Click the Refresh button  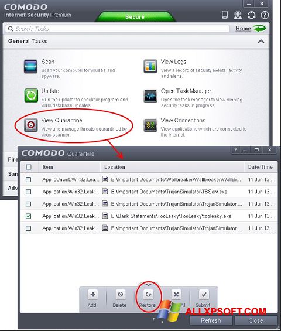[x=211, y=320]
